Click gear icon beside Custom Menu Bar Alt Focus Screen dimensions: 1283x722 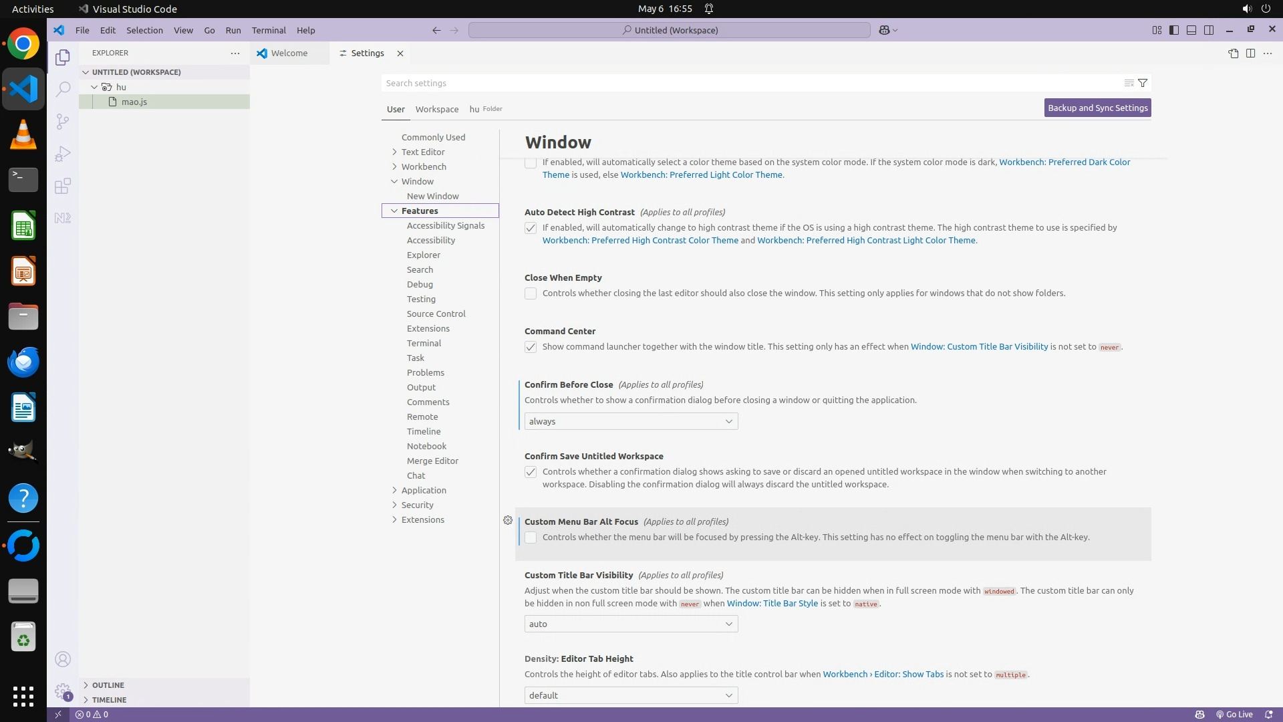pyautogui.click(x=508, y=520)
